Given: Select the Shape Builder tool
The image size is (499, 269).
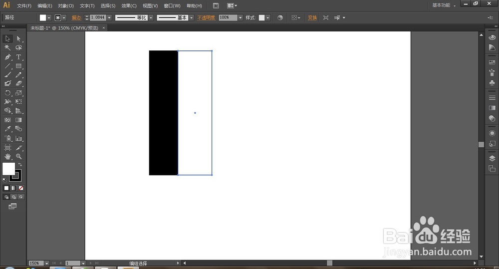Looking at the screenshot, I should (x=7, y=111).
